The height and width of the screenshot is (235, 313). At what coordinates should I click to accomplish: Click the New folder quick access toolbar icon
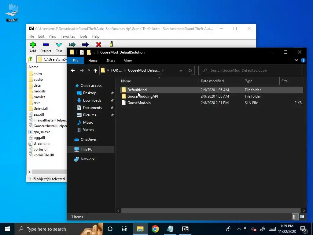89,52
